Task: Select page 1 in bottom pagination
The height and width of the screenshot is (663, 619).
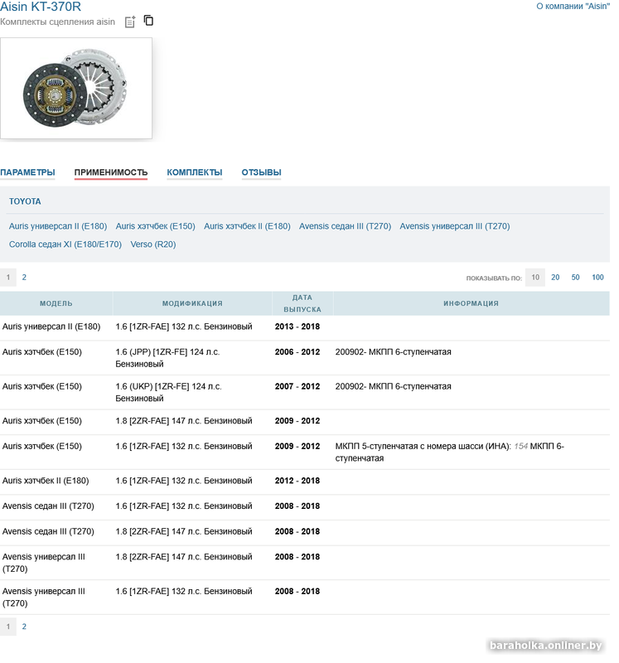Action: point(8,627)
